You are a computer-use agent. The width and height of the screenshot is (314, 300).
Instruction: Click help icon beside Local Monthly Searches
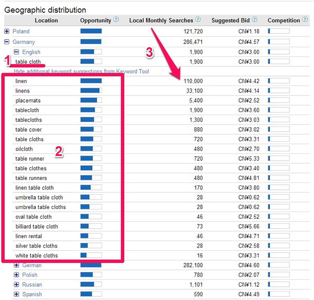198,20
